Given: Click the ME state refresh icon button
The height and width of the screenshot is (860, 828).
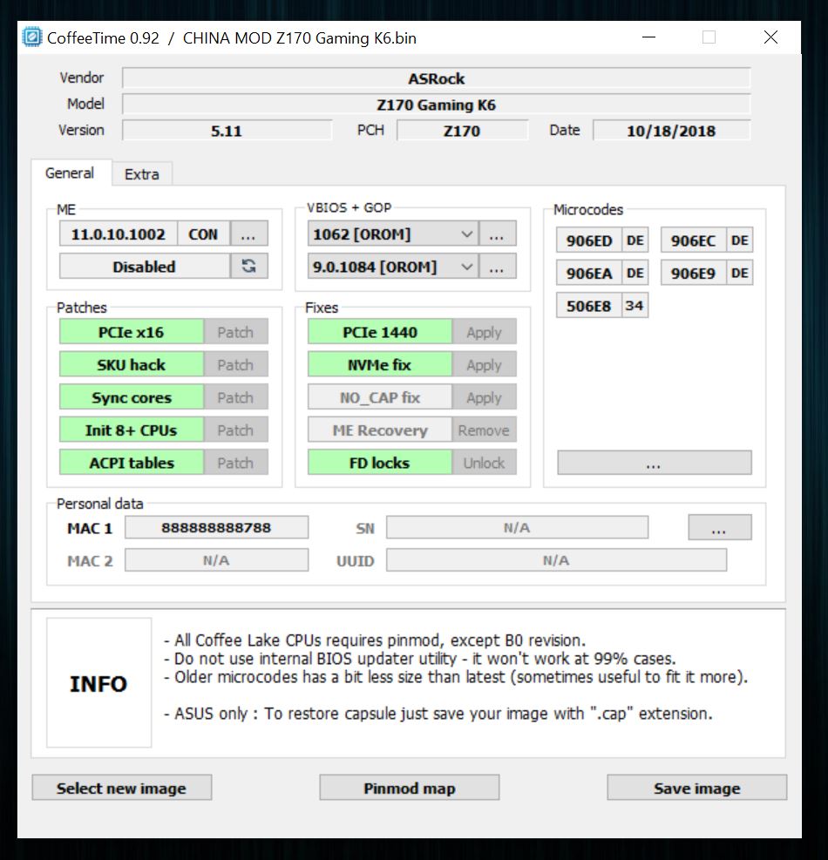Looking at the screenshot, I should tap(249, 266).
